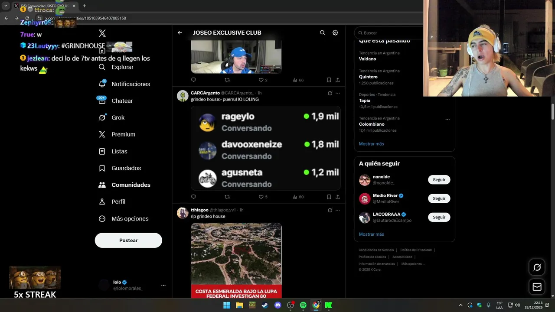Open Discord from the taskbar
555x312 pixels.
(x=278, y=305)
